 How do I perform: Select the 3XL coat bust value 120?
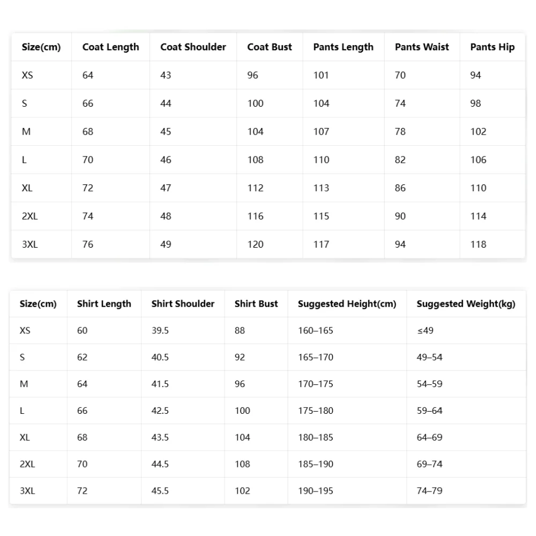pyautogui.click(x=255, y=244)
